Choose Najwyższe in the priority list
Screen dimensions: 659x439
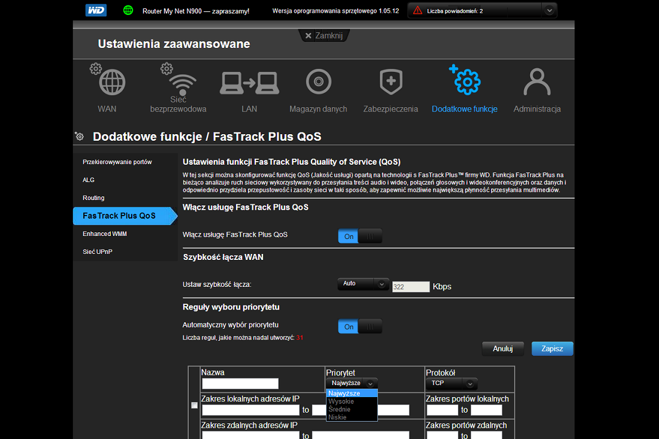352,393
